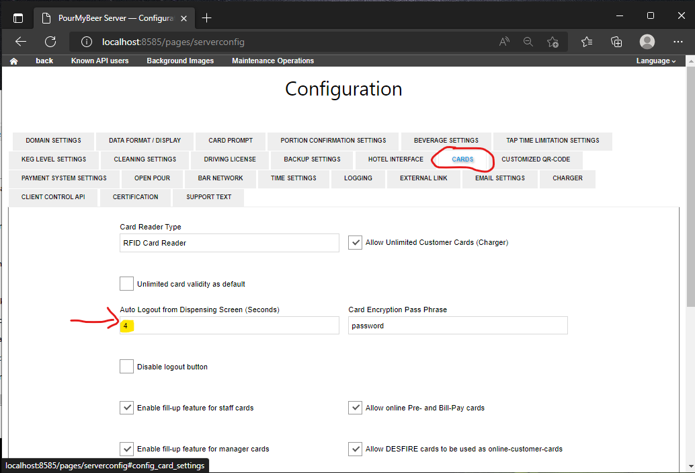Open Bar Network tab
The image size is (695, 473).
(x=220, y=178)
